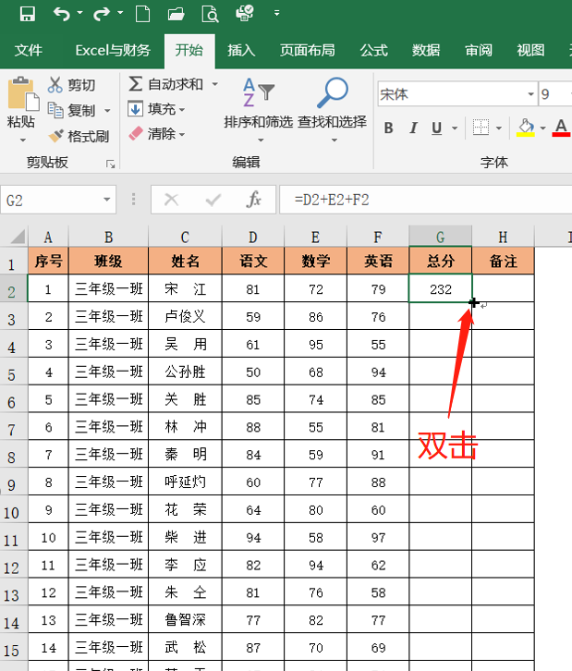Image resolution: width=572 pixels, height=671 pixels.
Task: Click the Print Preview icon
Action: [210, 14]
